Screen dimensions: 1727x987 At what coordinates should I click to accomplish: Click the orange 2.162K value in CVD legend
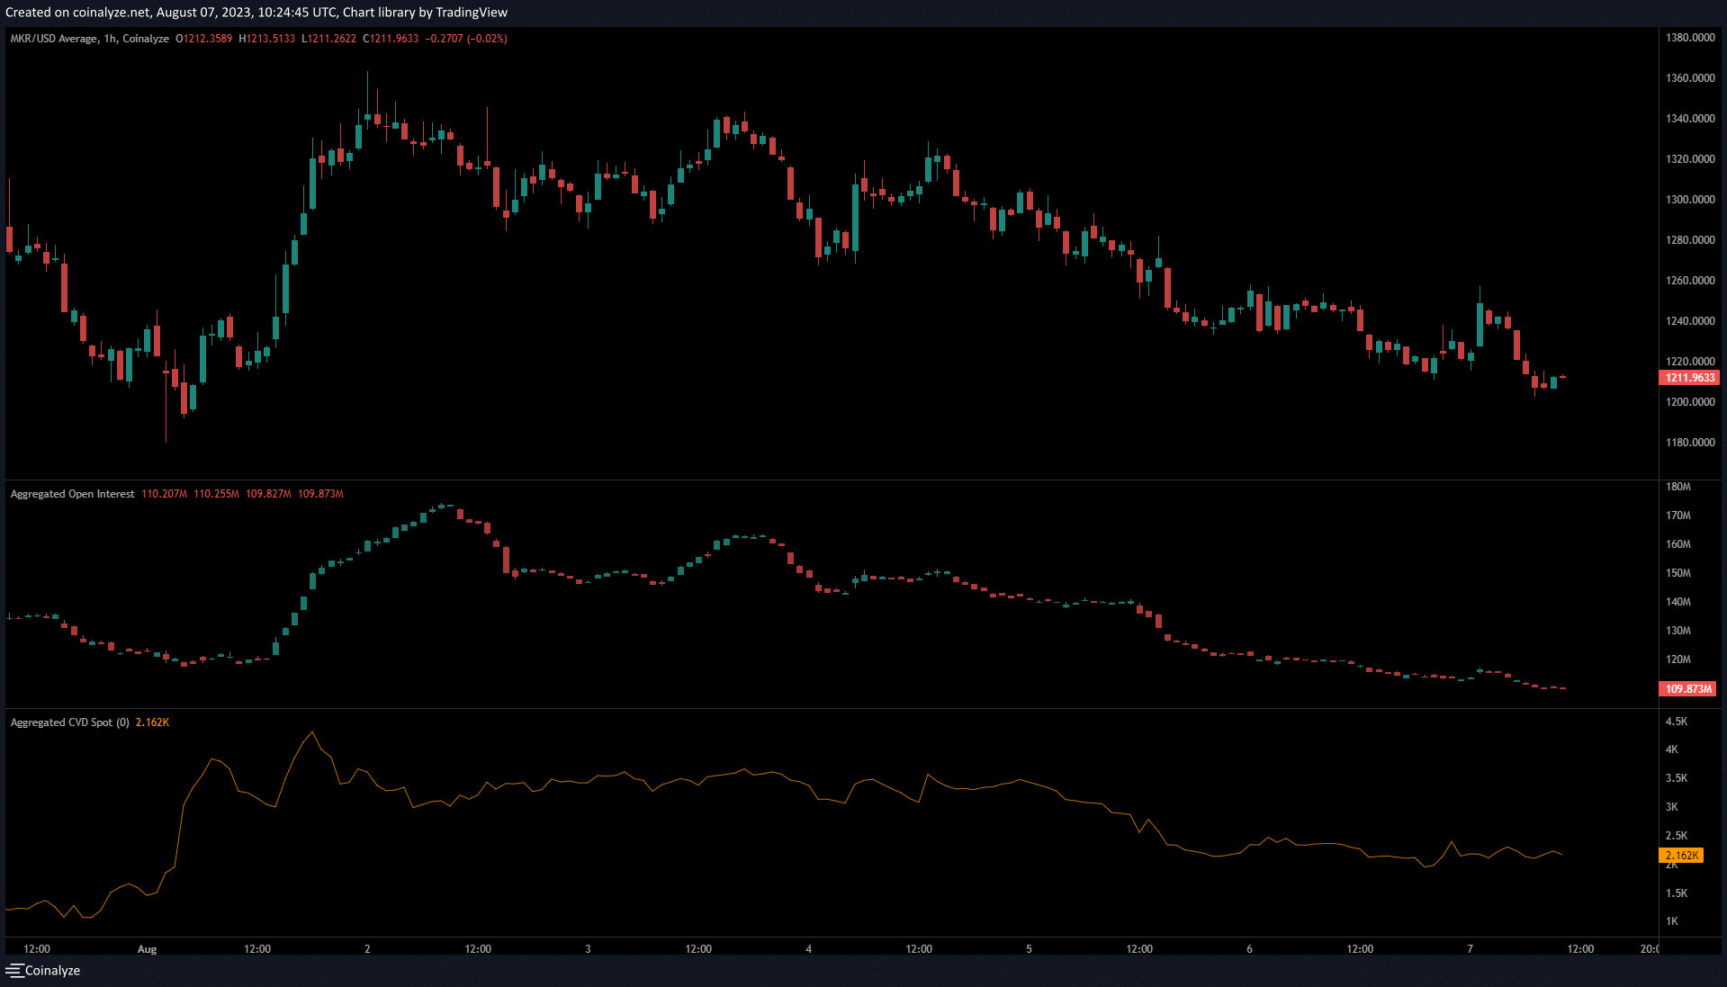152,722
